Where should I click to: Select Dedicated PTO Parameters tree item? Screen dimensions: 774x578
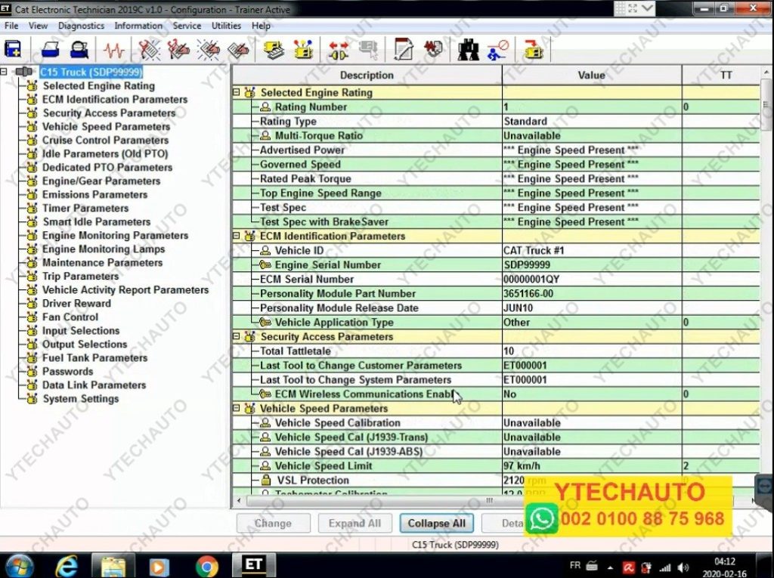point(107,167)
